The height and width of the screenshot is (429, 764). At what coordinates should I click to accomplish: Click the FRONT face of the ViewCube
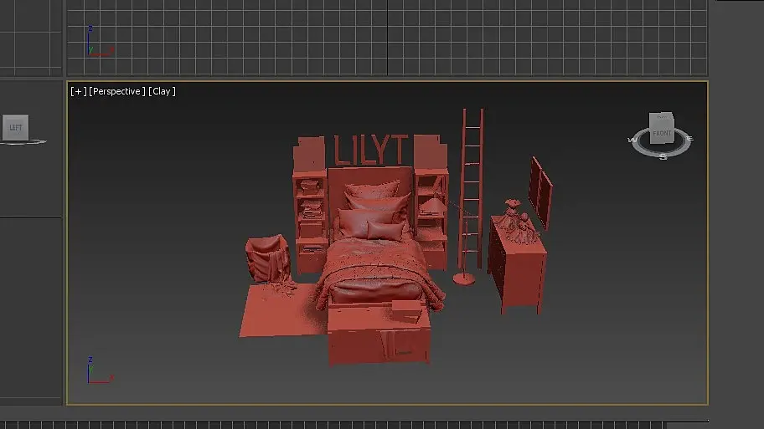[x=662, y=133]
